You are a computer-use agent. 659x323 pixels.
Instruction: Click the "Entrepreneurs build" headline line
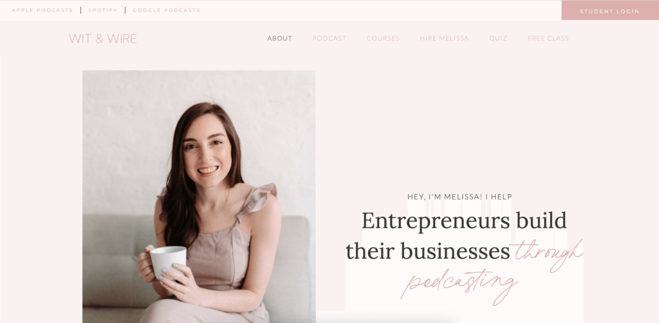[464, 221]
